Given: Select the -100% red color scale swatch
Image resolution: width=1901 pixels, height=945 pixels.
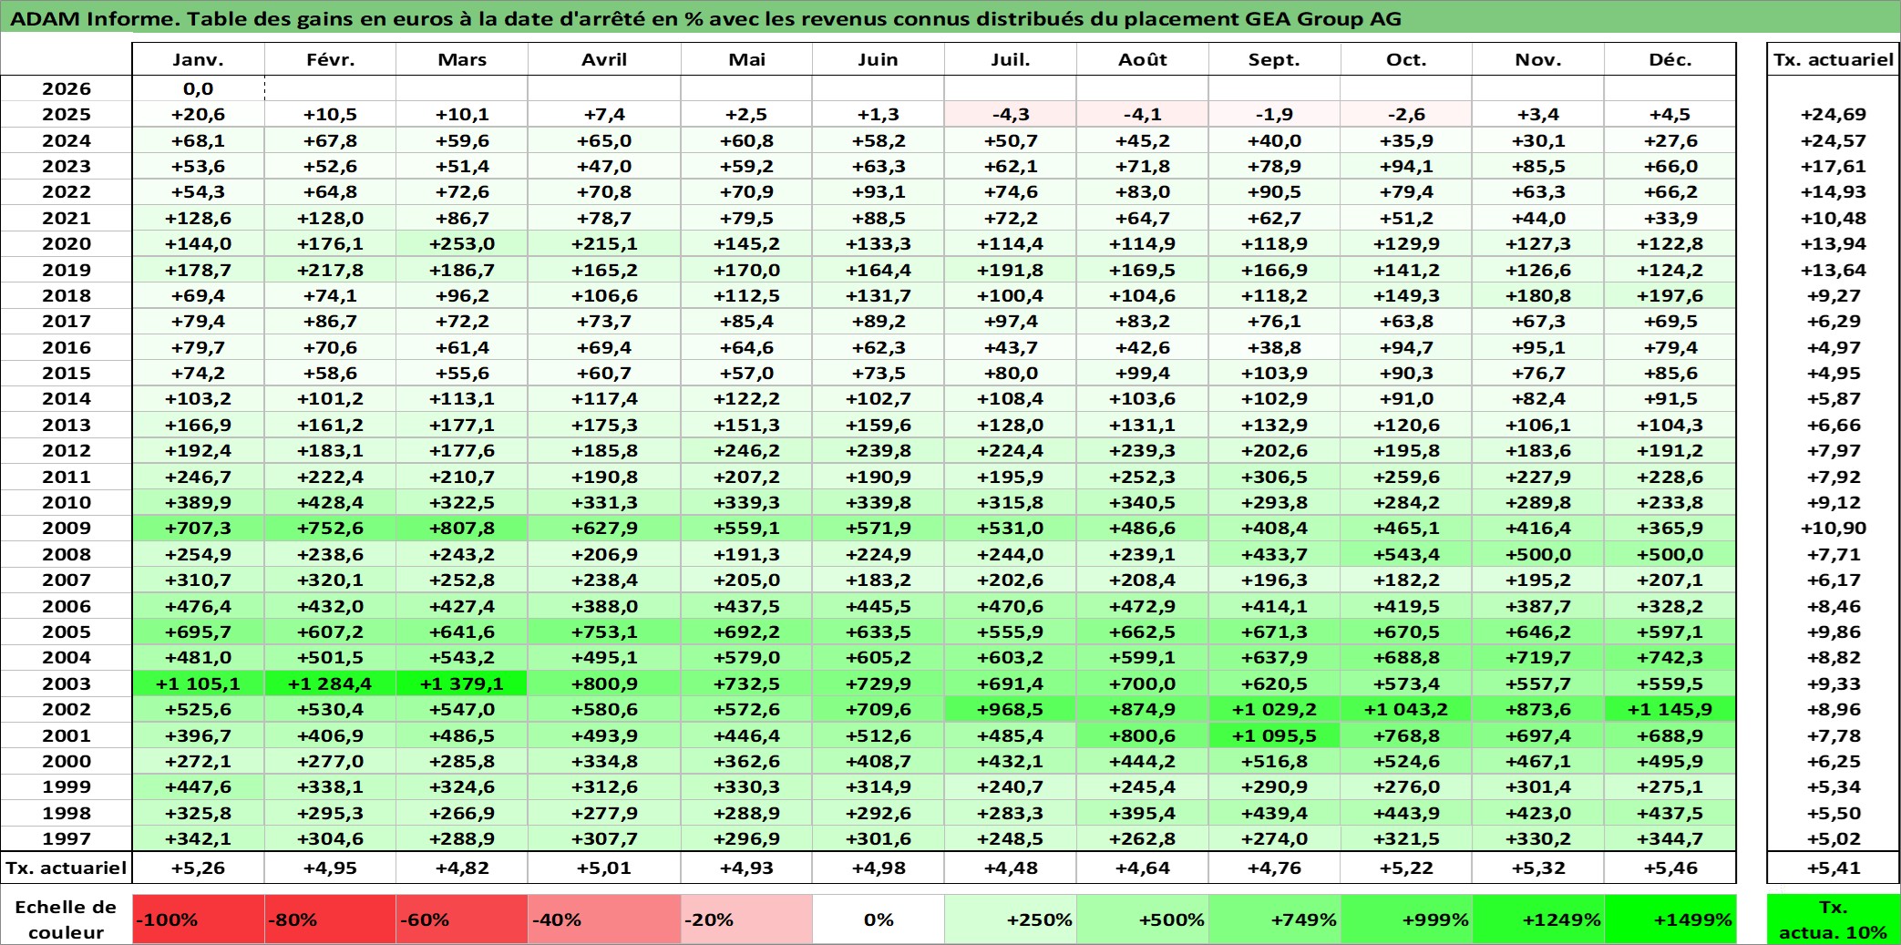Looking at the screenshot, I should (199, 919).
